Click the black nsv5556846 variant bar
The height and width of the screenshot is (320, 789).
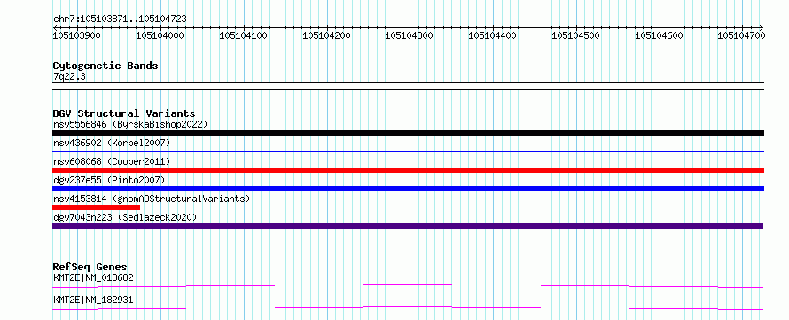408,133
